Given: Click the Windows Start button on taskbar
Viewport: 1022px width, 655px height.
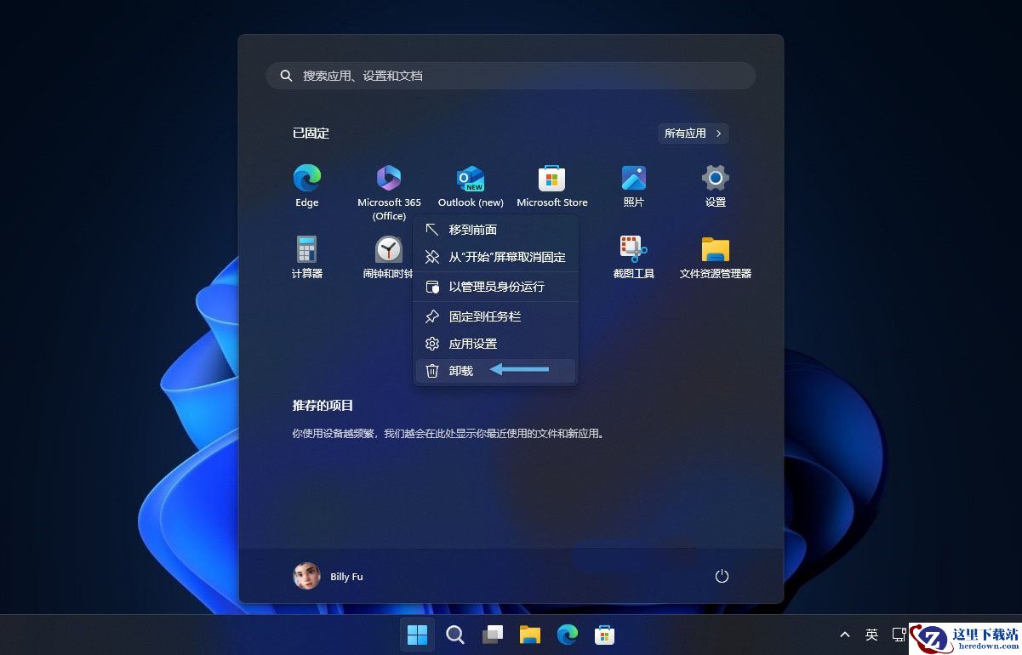Looking at the screenshot, I should [x=417, y=635].
